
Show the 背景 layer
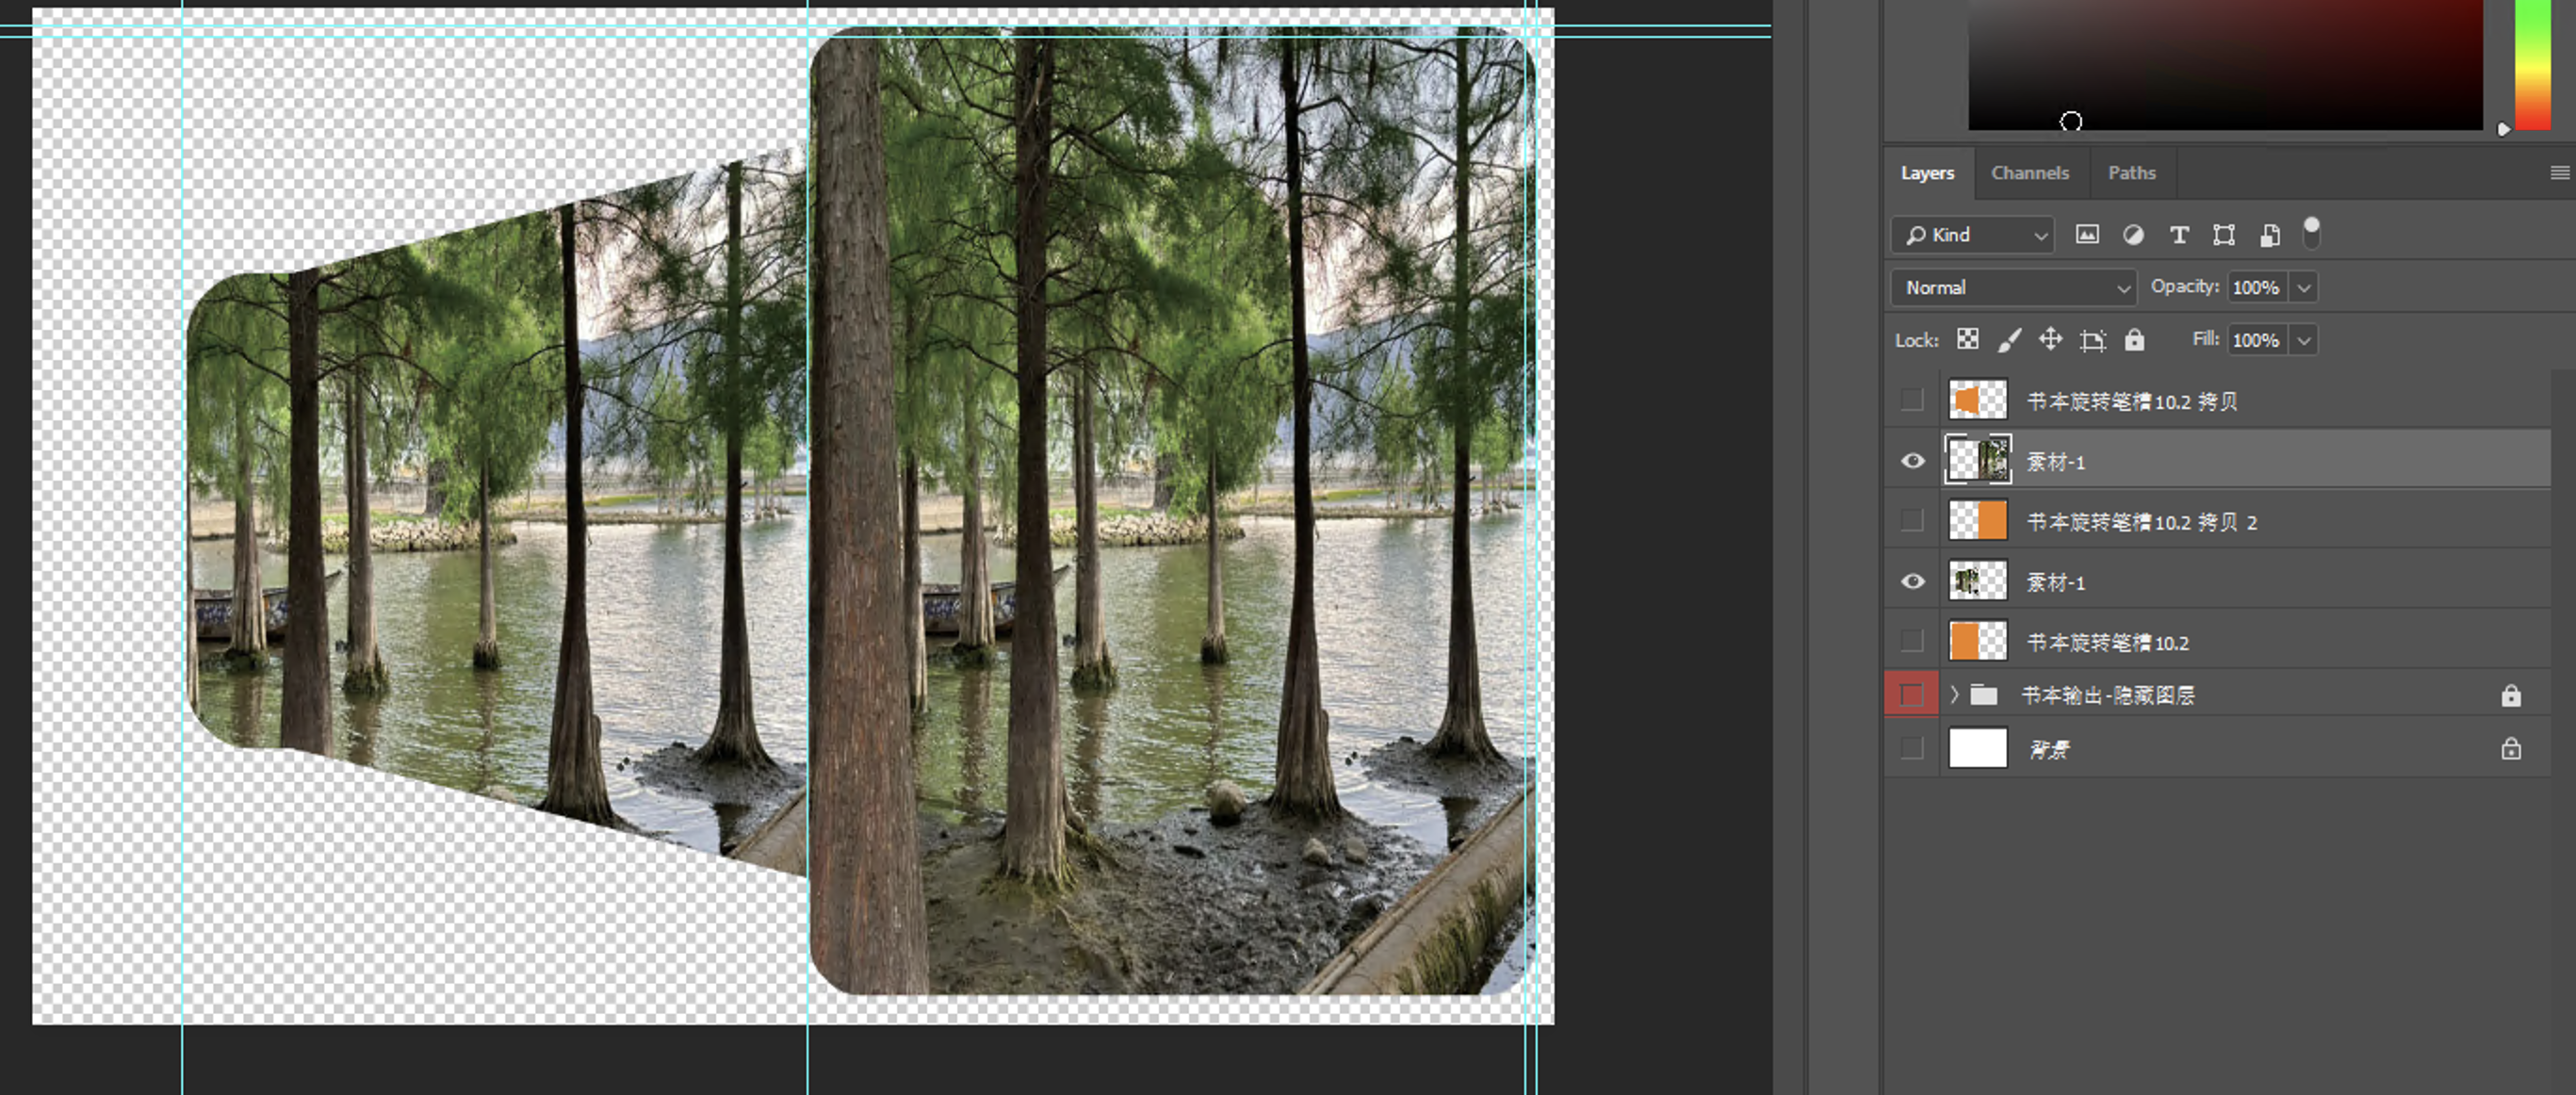[x=1912, y=748]
